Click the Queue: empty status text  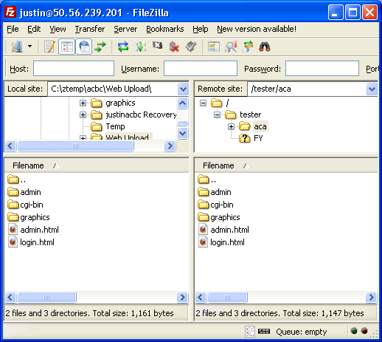(x=302, y=332)
